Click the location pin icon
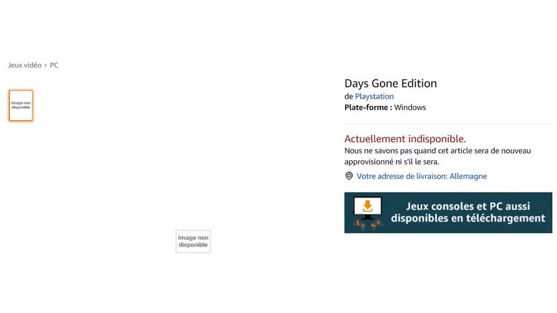This screenshot has width=557, height=313. tap(349, 176)
